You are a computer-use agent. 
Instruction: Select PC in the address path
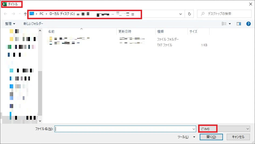point(42,14)
